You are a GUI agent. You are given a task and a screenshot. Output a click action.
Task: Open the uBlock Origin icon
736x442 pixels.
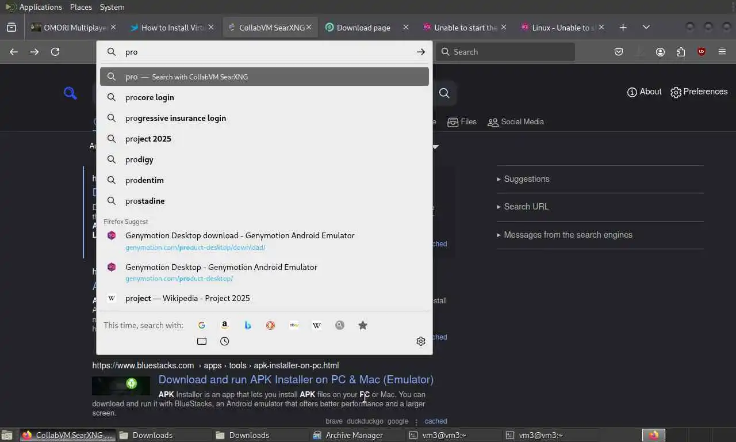701,52
